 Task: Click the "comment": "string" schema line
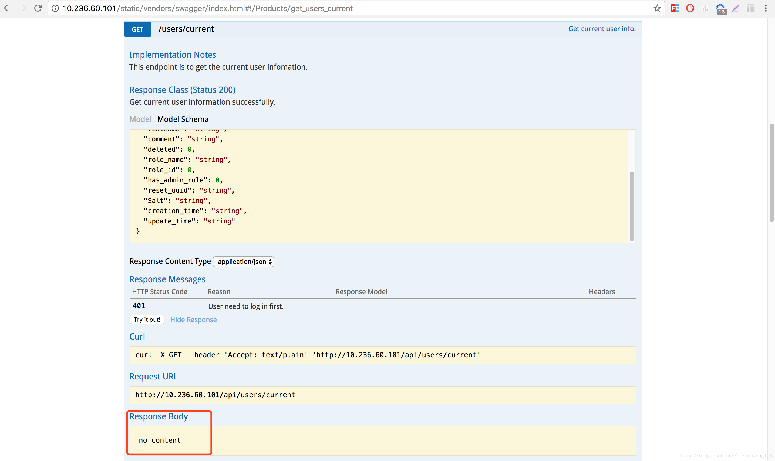(183, 139)
